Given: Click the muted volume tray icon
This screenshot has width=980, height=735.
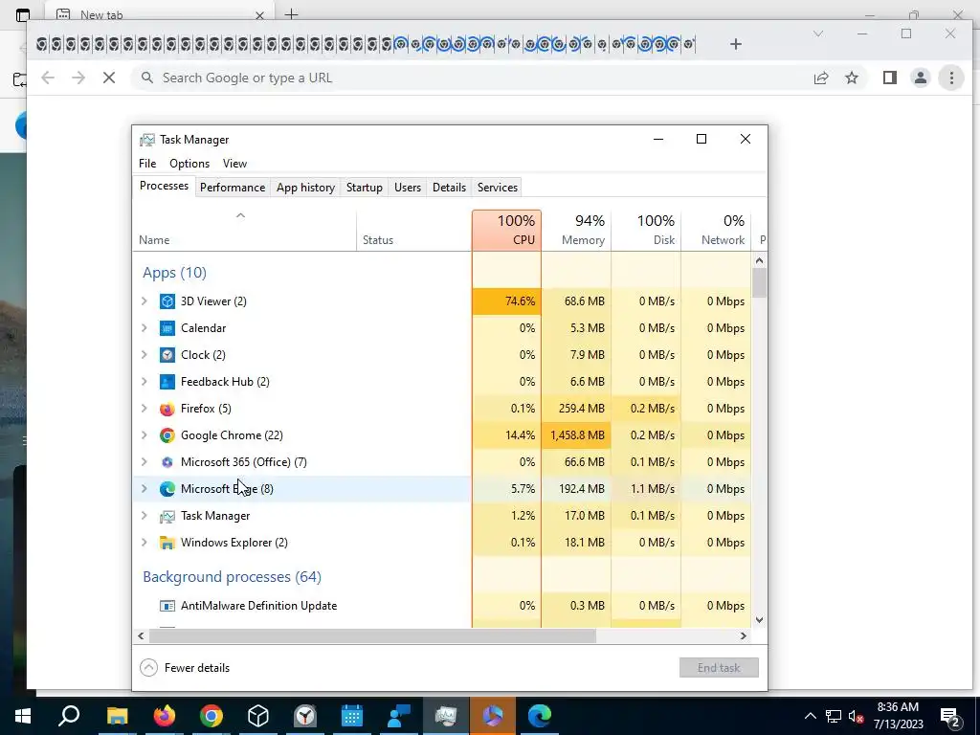Looking at the screenshot, I should (x=857, y=716).
